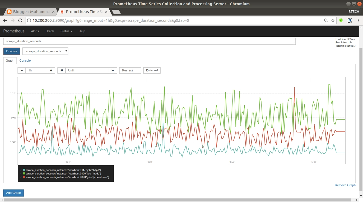The image size is (363, 202).
Task: Decrease the graph range with minus button
Action: click(x=22, y=70)
